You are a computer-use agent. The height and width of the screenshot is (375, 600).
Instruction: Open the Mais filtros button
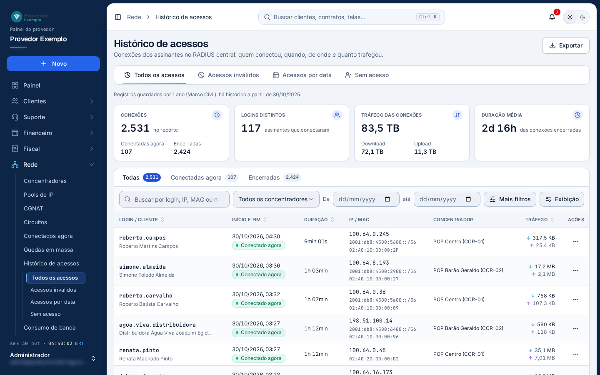click(510, 199)
